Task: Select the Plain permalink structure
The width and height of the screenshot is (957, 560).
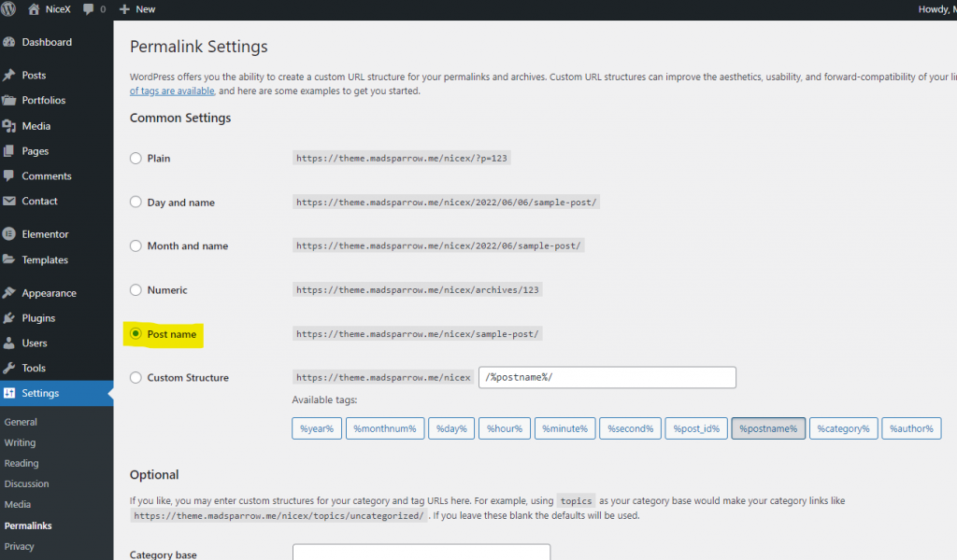Action: pos(136,158)
